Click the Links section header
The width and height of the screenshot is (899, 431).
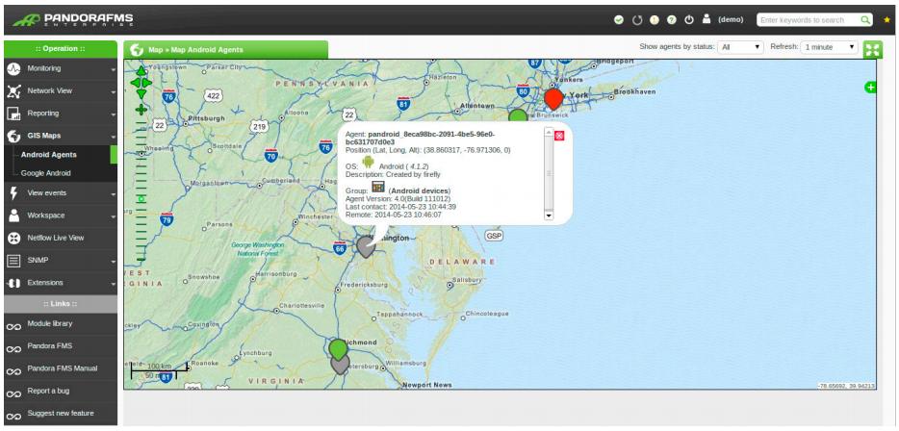(x=61, y=304)
